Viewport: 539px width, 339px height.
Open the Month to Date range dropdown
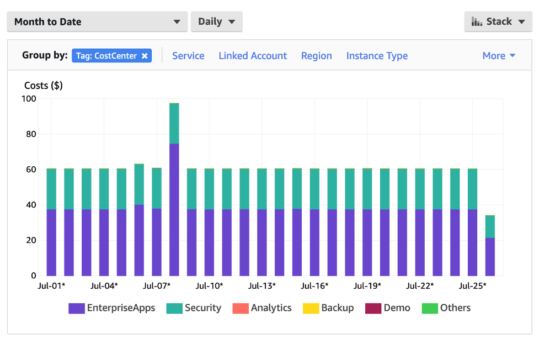pos(97,22)
